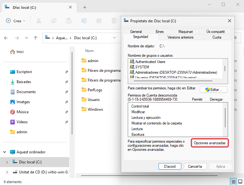
Task: Open the Crea dropdown menu
Action: [x=16, y=21]
